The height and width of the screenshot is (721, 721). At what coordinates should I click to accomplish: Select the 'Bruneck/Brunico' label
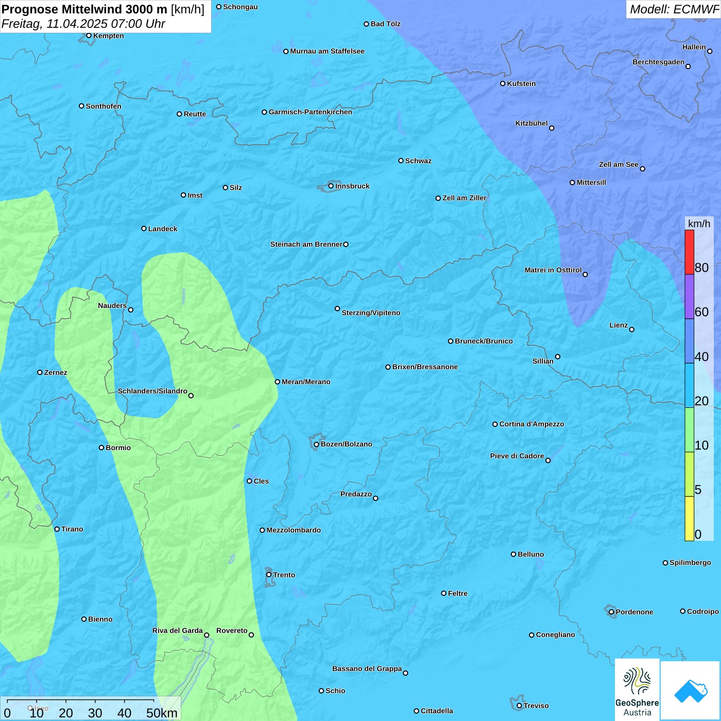[484, 341]
